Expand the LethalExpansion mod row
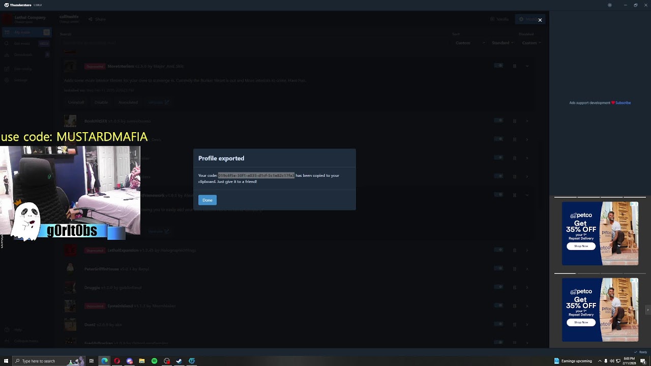Screen dimensions: 651x366 527,250
